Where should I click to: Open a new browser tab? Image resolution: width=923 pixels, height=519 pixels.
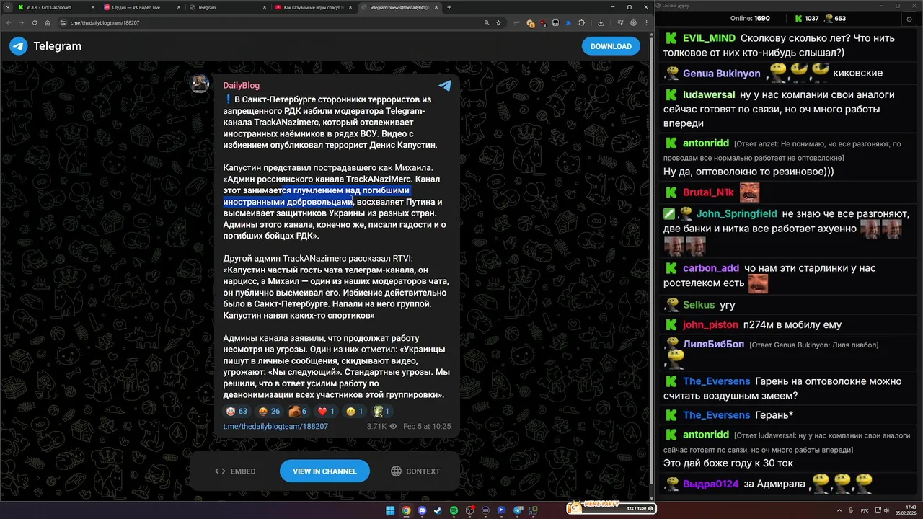(449, 7)
